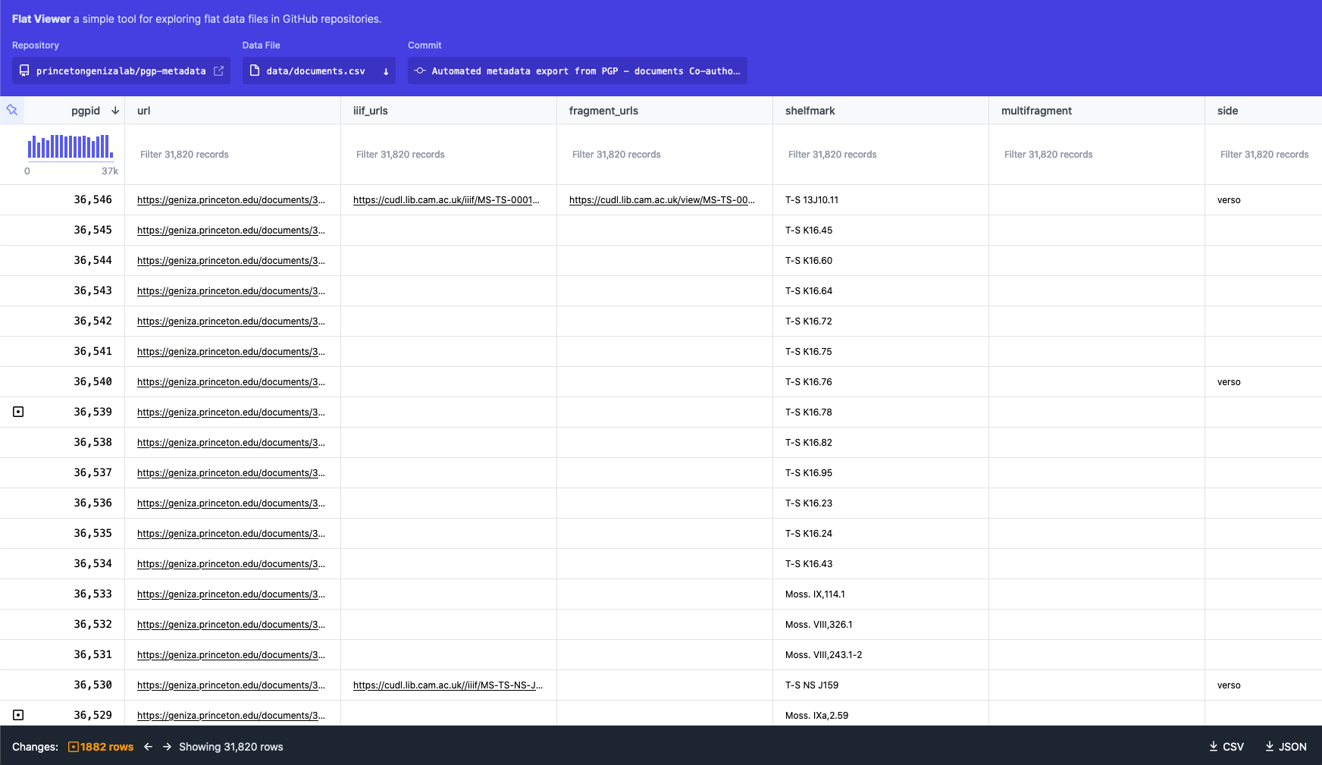The width and height of the screenshot is (1322, 765).
Task: Focus the url column filter field
Action: 233,154
